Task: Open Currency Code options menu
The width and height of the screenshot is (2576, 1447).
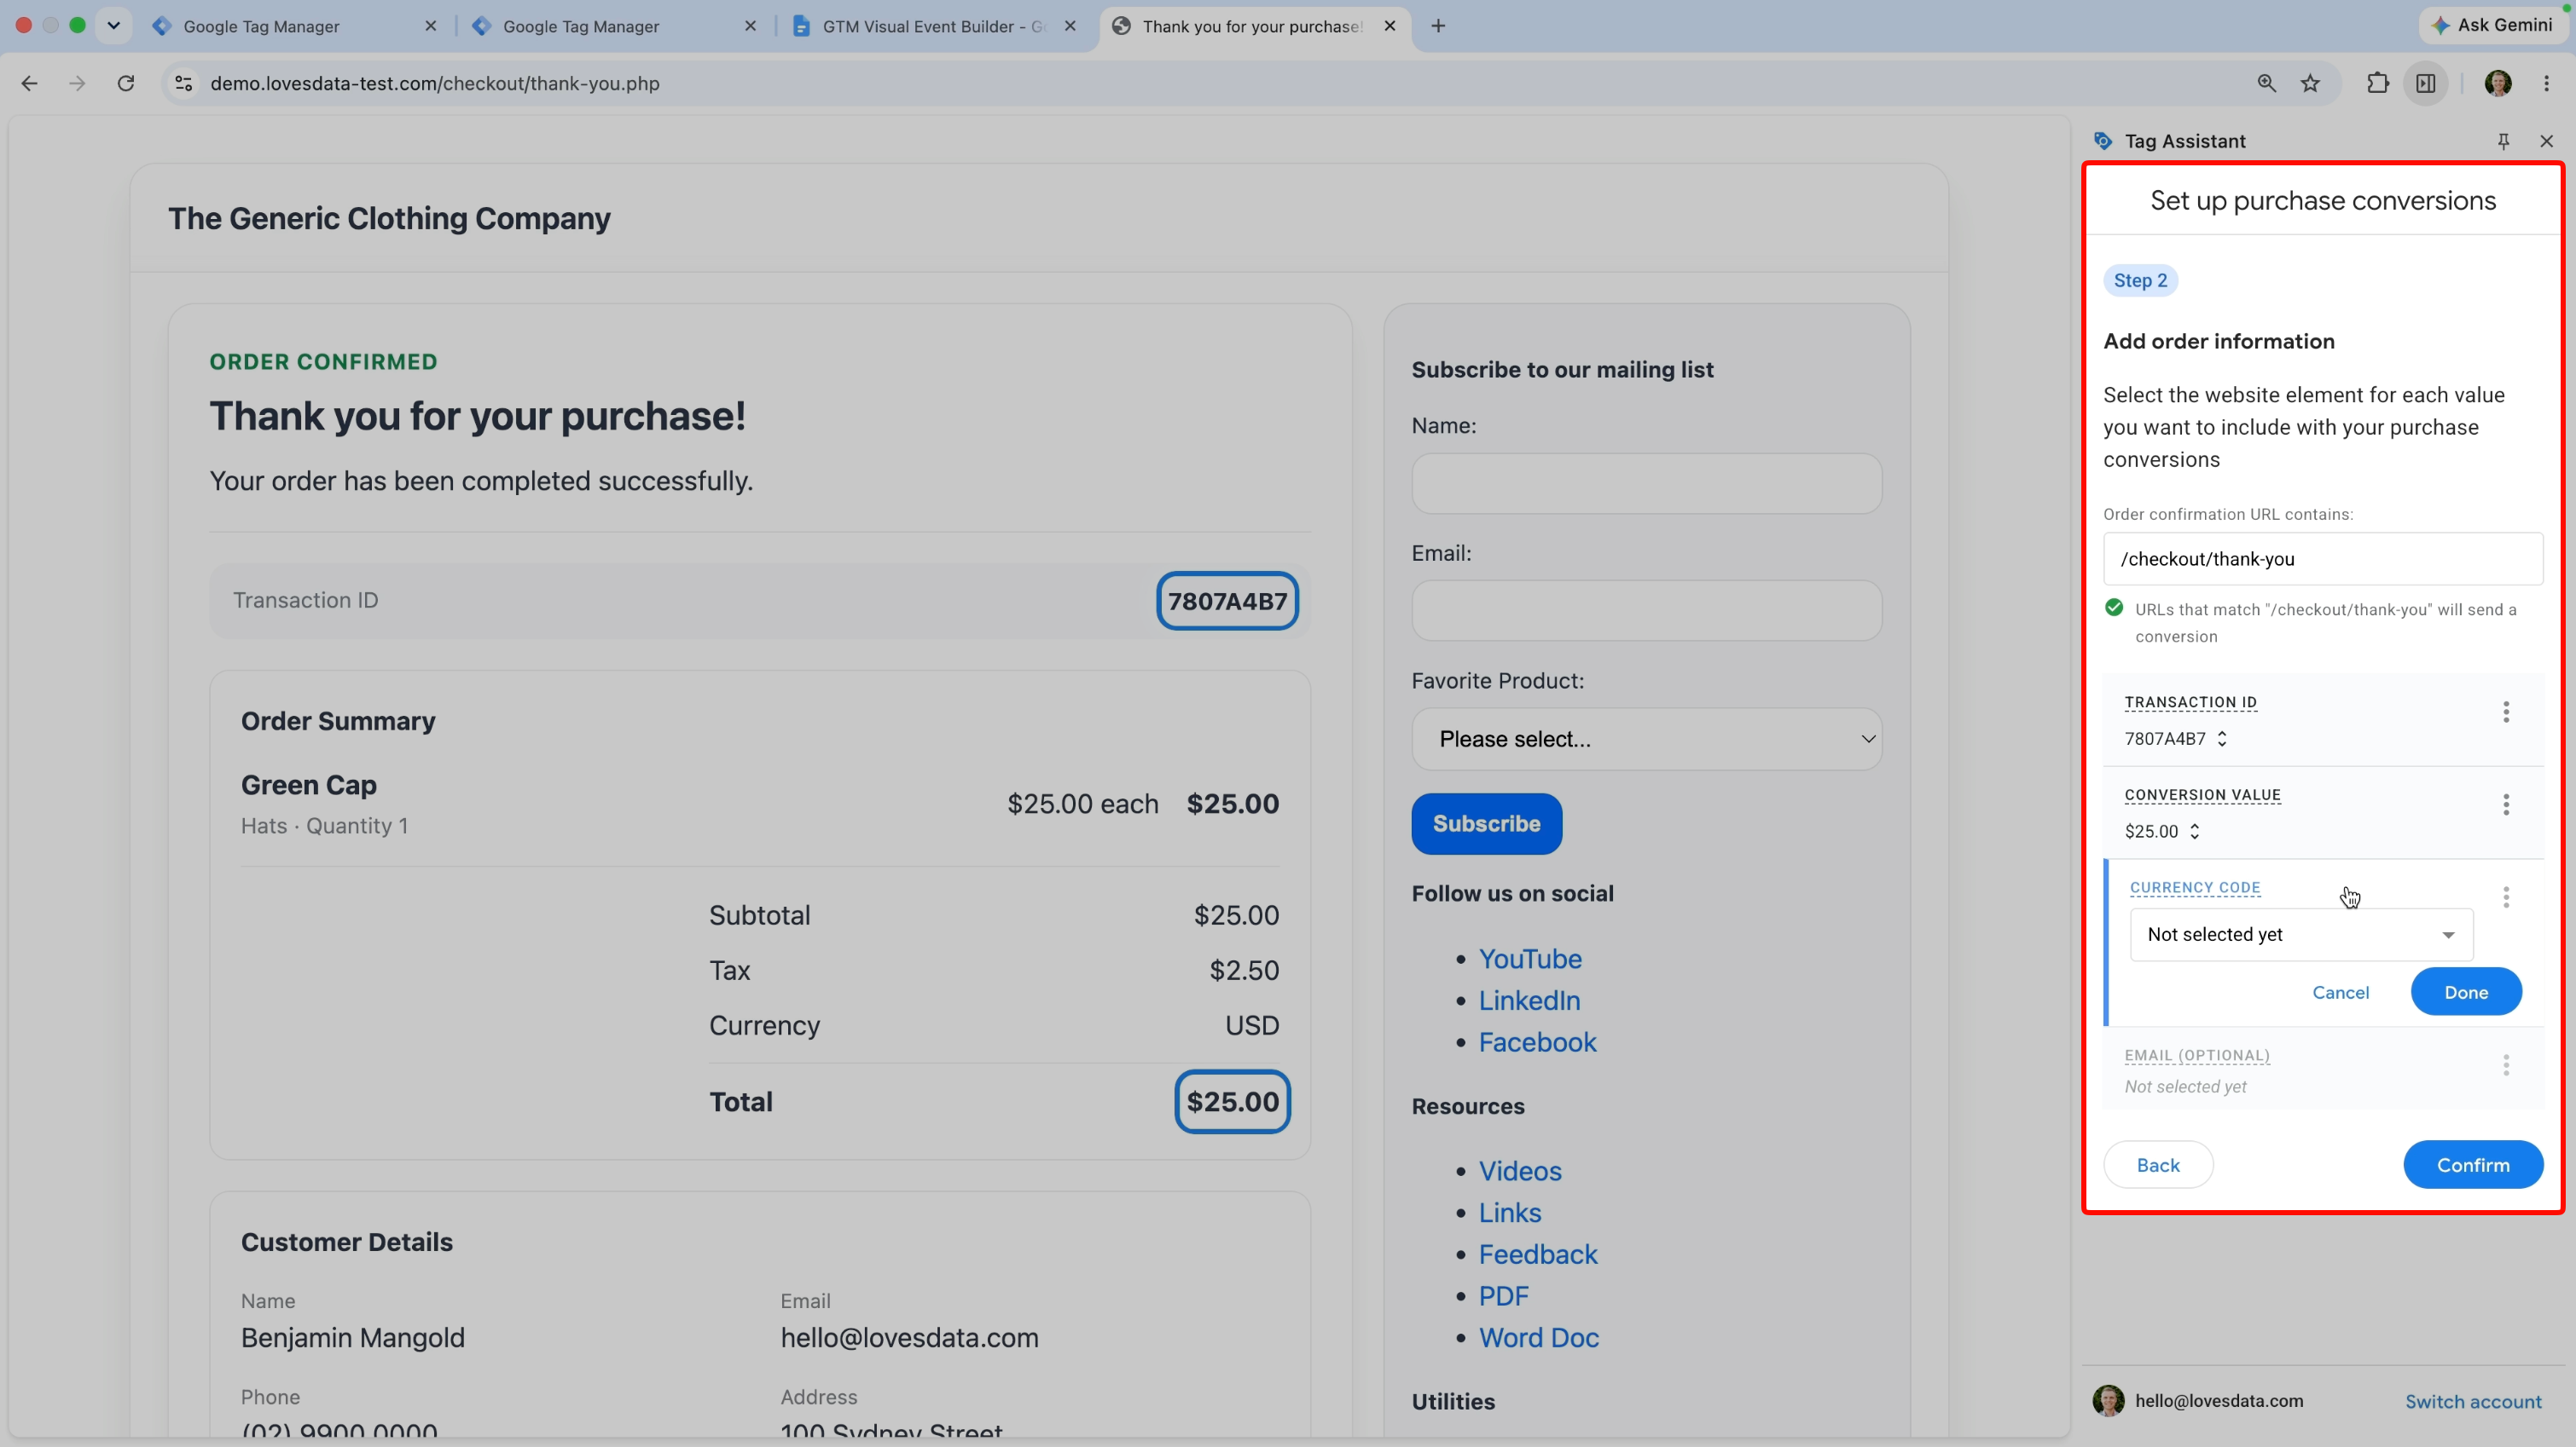Action: 2505,896
